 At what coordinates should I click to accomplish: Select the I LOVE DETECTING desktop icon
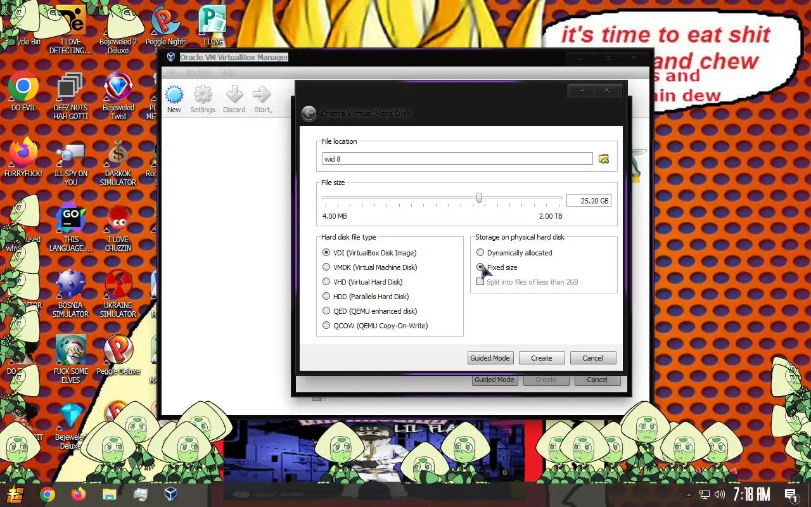70,30
